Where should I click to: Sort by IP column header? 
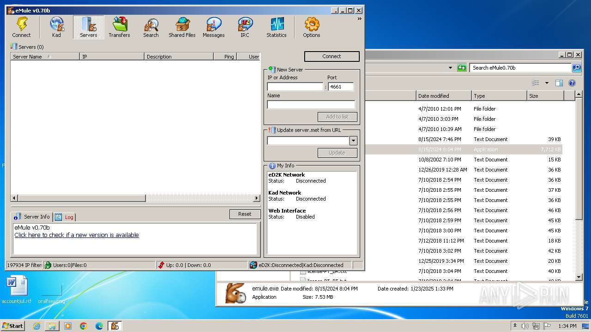click(x=112, y=57)
